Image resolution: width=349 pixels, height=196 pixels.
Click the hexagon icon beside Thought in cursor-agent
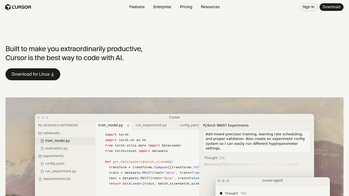coord(221,193)
